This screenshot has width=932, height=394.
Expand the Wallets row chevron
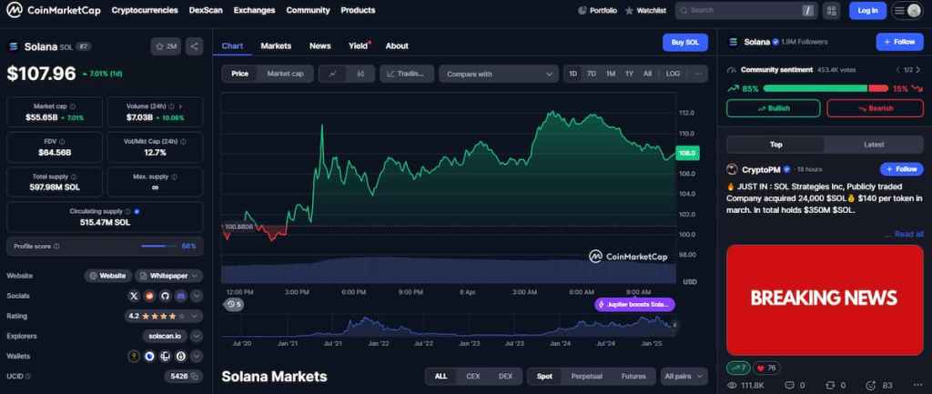coord(197,356)
